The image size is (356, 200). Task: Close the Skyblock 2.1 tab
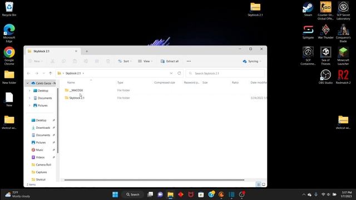(x=76, y=51)
